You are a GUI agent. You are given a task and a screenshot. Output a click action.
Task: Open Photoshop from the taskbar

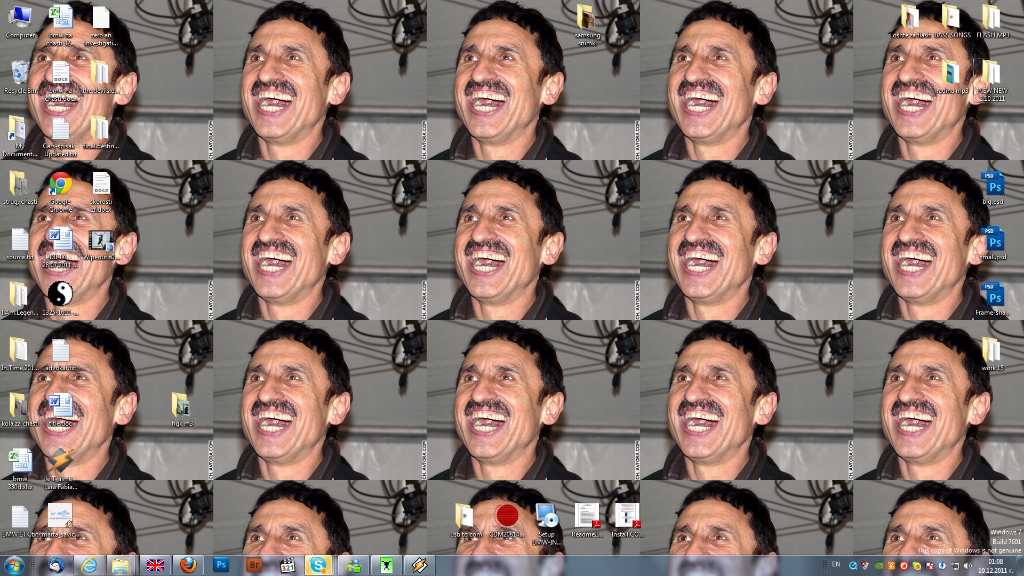point(221,565)
